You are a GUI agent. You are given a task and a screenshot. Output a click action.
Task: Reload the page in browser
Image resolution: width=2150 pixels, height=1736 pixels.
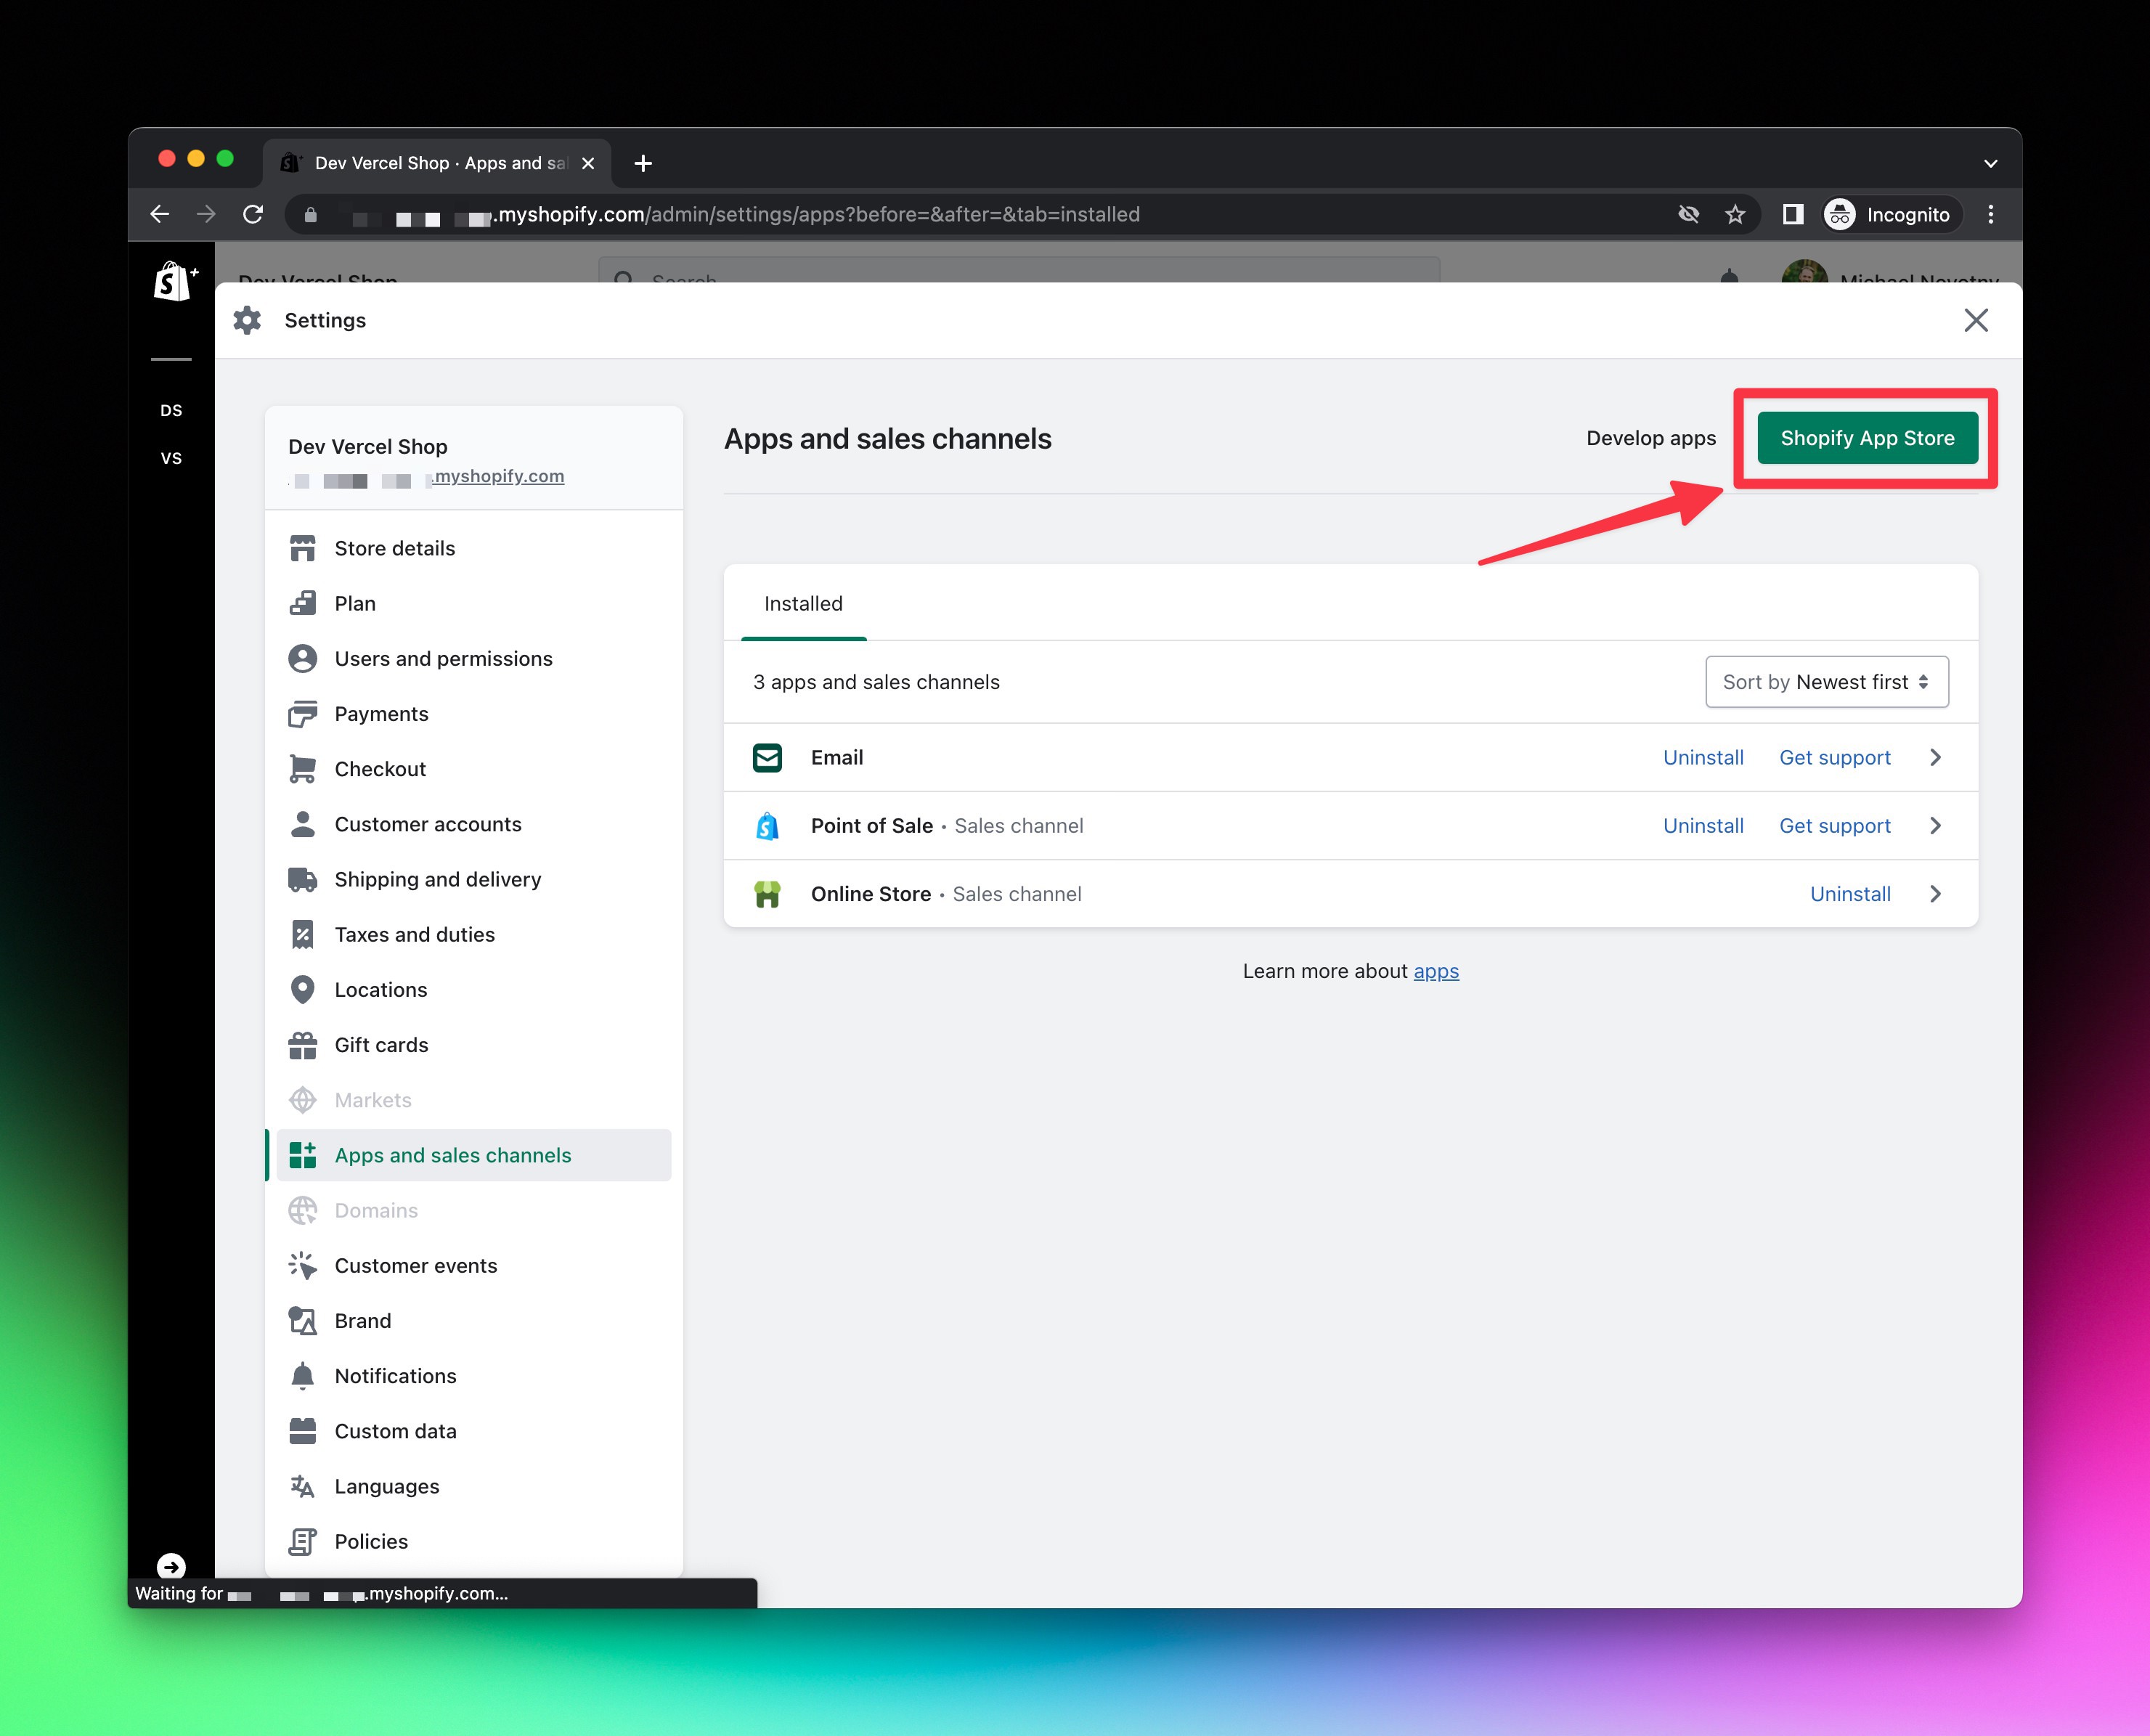[x=253, y=214]
